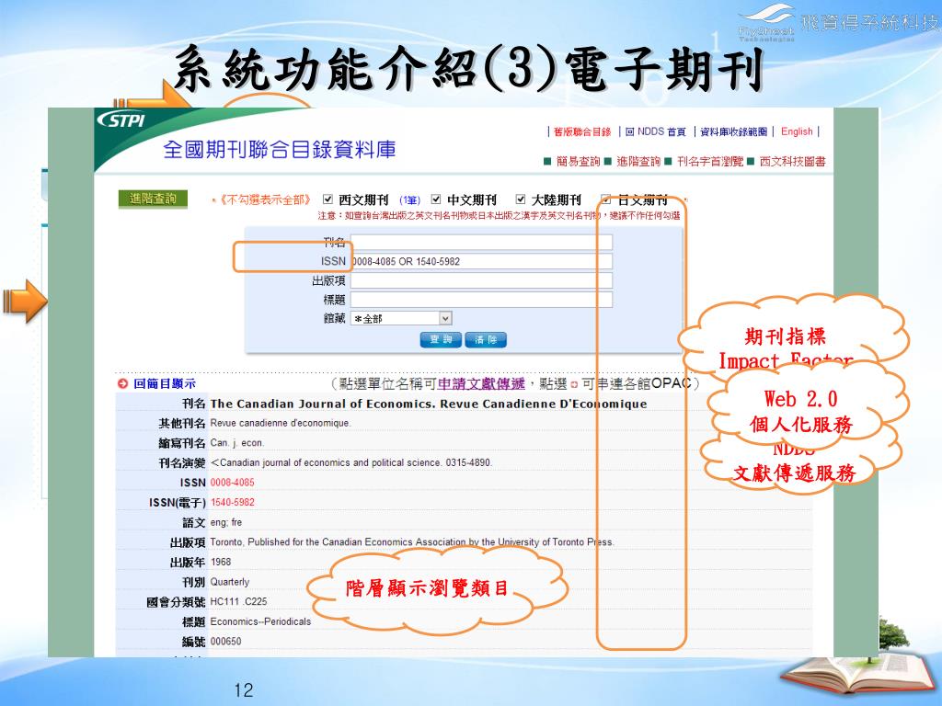This screenshot has height=706, width=942.
Task: Click LC classification HC111 .C225
Action: click(x=238, y=601)
